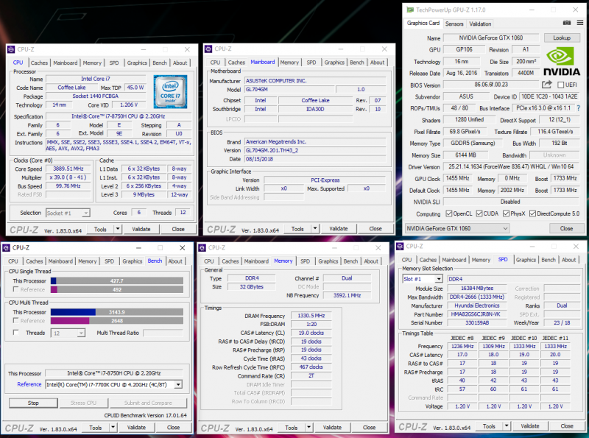Toggle the PhysX checkbox
589x438 pixels.
point(506,213)
